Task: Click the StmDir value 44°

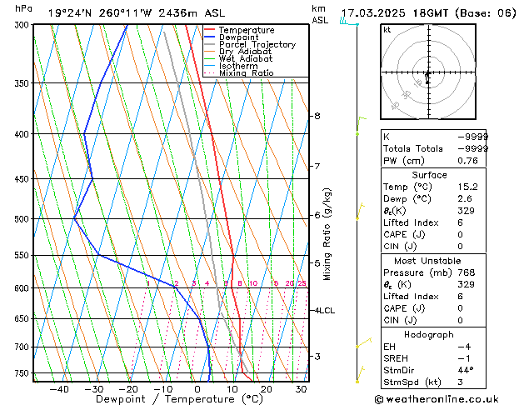Action: [466, 371]
